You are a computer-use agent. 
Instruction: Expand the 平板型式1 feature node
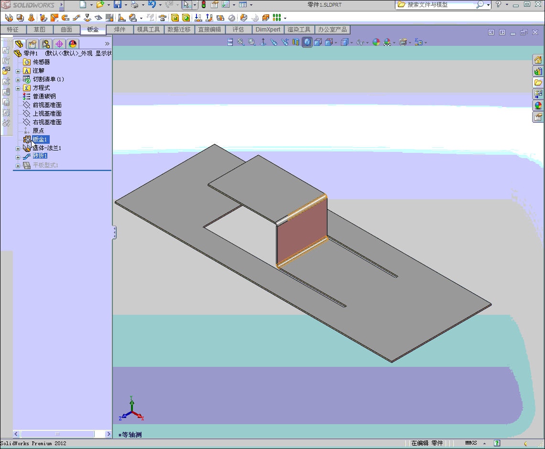(x=18, y=166)
